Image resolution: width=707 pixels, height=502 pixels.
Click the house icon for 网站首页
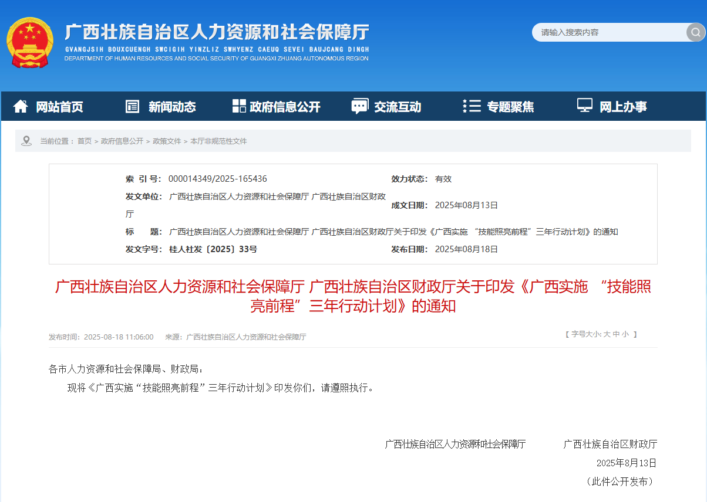(21, 106)
